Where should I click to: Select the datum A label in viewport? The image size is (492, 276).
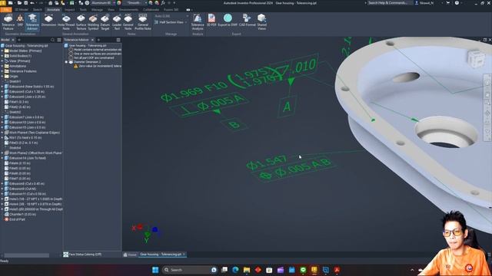(x=287, y=107)
